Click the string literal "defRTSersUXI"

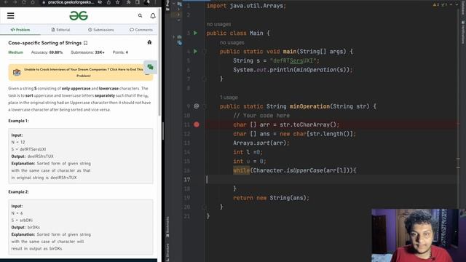pos(293,60)
